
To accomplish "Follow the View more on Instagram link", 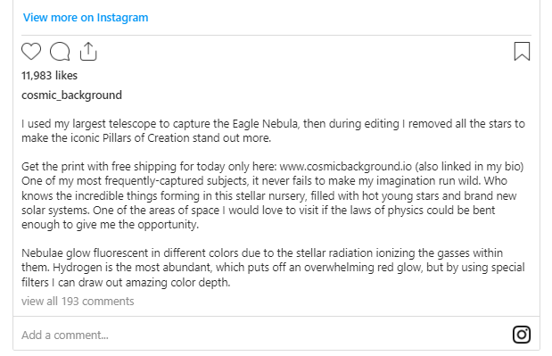I will (86, 17).
